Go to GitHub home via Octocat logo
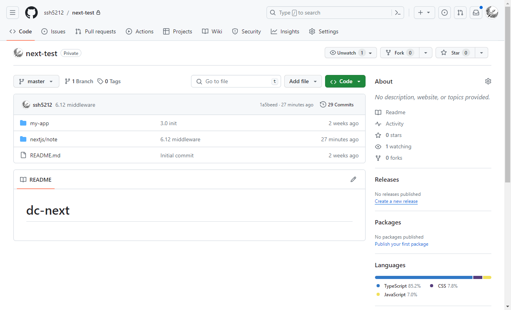The image size is (511, 310). (31, 13)
